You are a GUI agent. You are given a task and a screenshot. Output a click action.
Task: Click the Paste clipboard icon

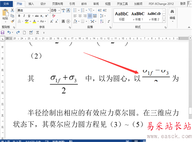5,13
